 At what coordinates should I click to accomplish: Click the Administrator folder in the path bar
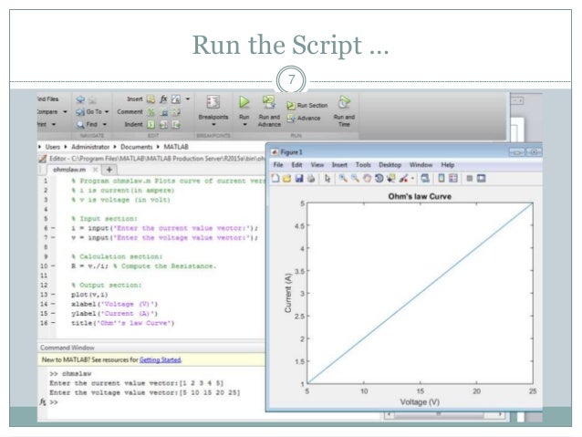pyautogui.click(x=90, y=147)
